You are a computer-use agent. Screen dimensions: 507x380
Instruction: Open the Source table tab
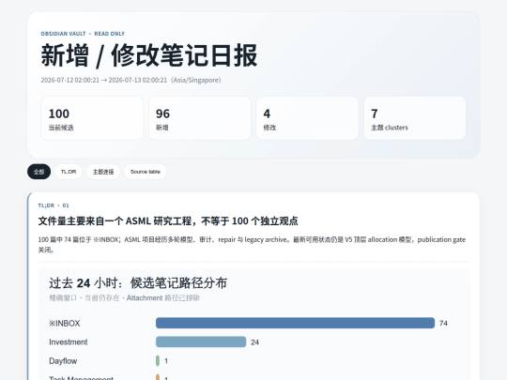tap(146, 172)
